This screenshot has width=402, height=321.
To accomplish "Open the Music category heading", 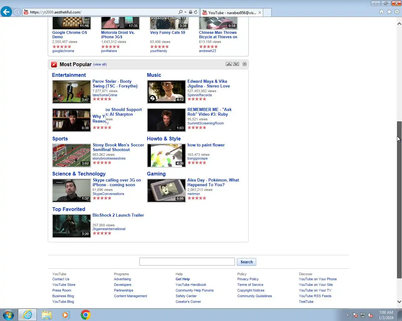I will (154, 75).
